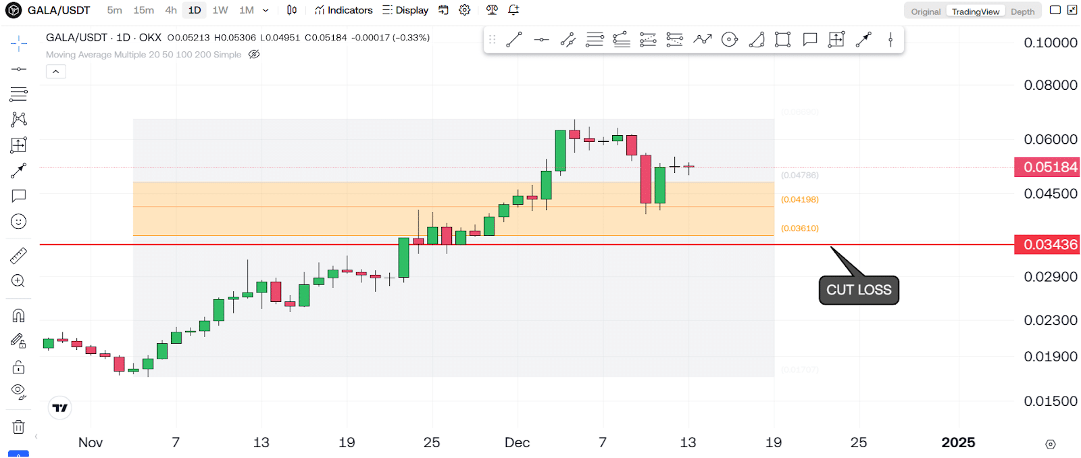1081x458 pixels.
Task: Select the ruler measure tool
Action: 19,255
